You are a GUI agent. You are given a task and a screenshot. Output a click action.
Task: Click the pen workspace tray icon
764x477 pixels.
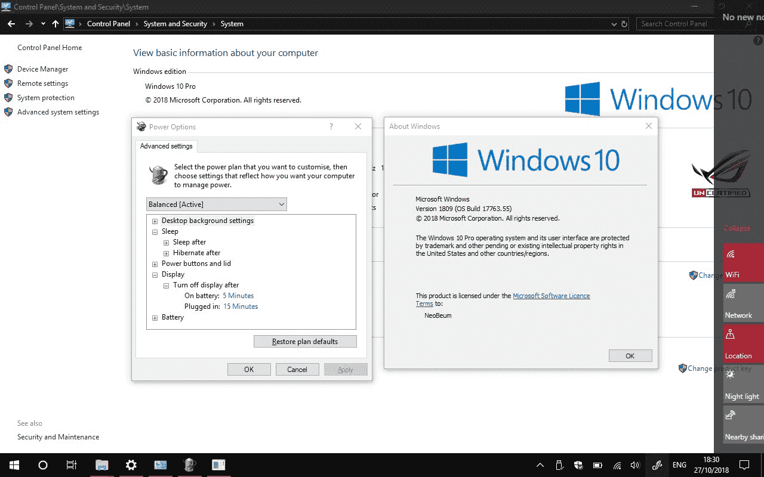point(657,465)
